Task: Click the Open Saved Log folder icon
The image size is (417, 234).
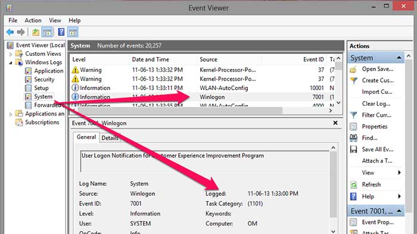Action: [353, 69]
